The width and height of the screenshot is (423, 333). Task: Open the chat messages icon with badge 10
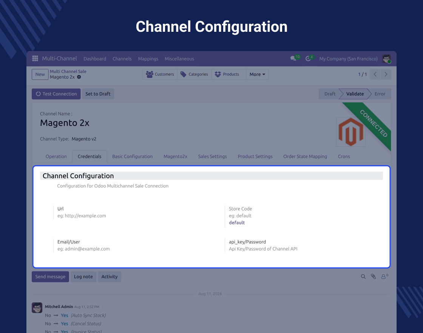point(295,58)
